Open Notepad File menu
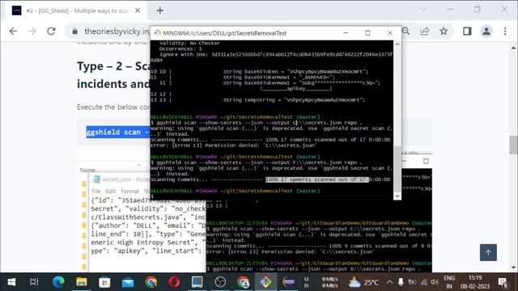The image size is (518, 291). [96, 192]
